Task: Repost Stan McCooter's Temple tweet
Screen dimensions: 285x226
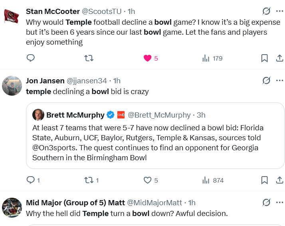Action: pos(89,58)
